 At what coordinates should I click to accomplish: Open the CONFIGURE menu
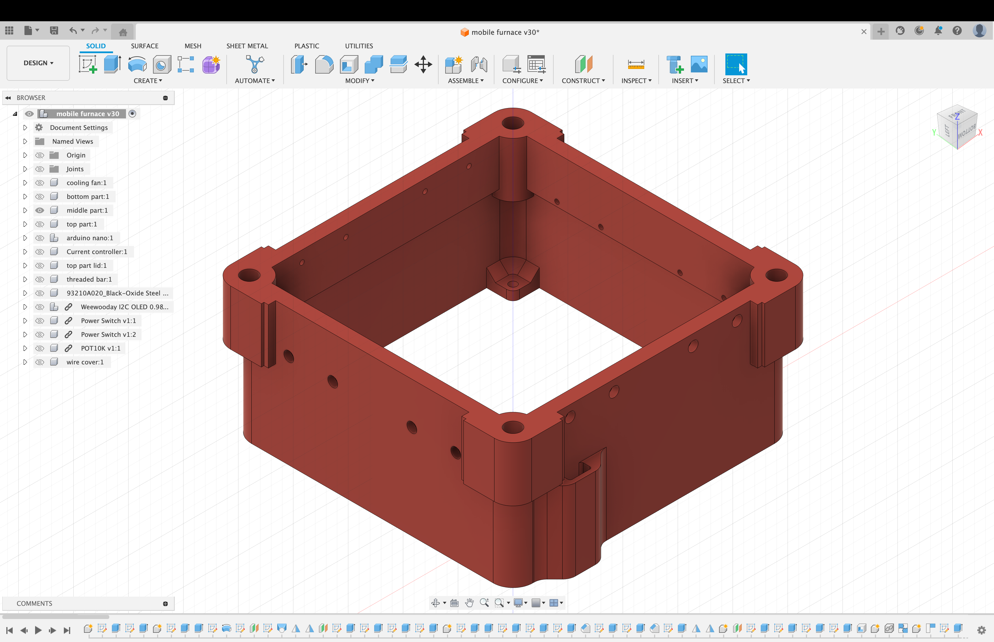[x=523, y=81]
